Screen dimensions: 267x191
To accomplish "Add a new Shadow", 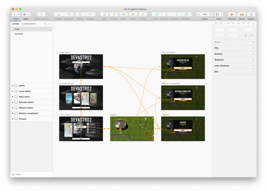I will coord(253,60).
